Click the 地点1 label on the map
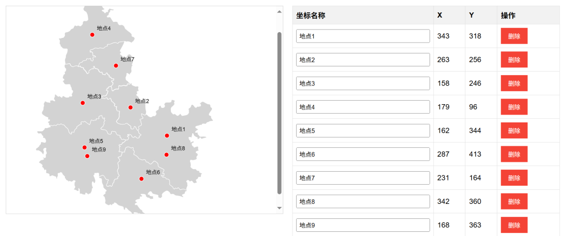 179,129
